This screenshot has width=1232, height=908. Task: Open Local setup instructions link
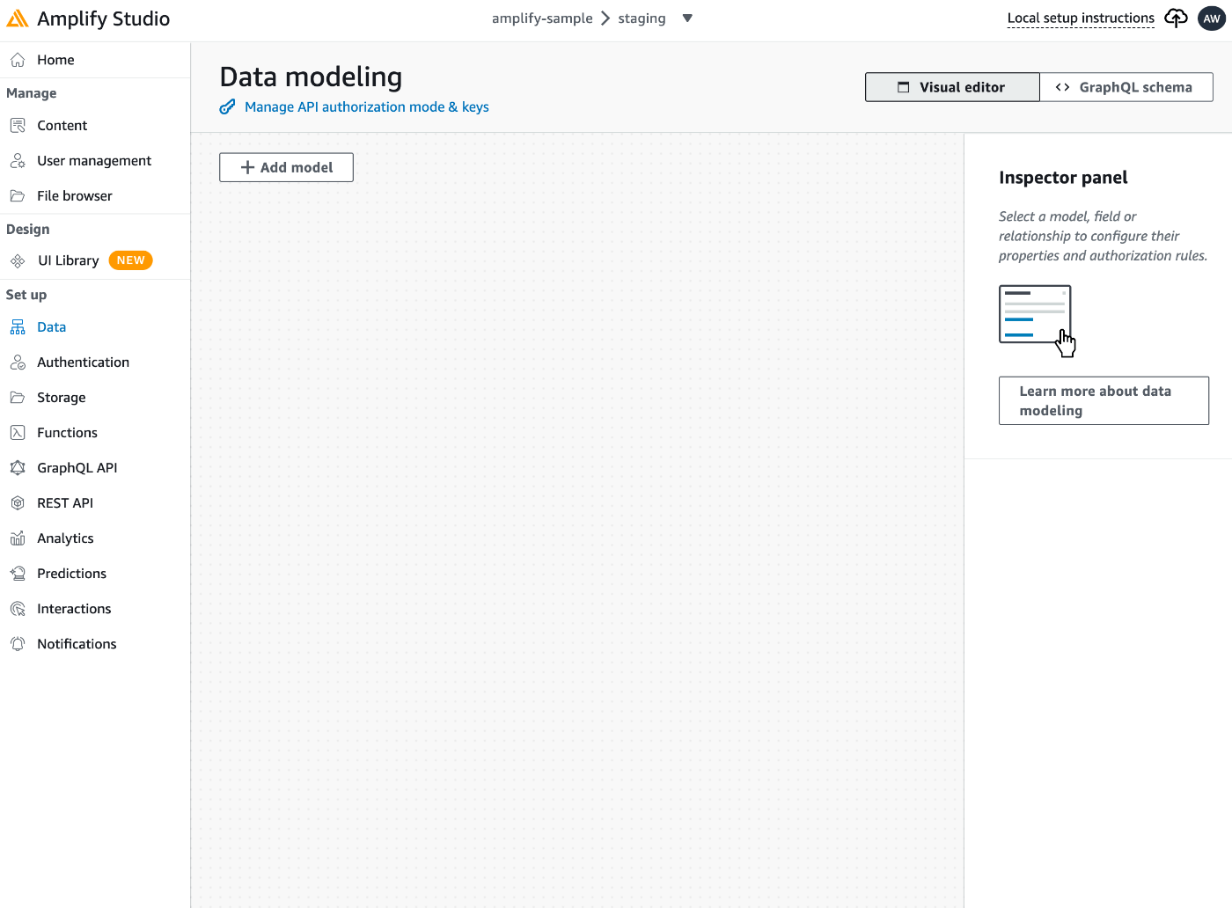(1081, 18)
